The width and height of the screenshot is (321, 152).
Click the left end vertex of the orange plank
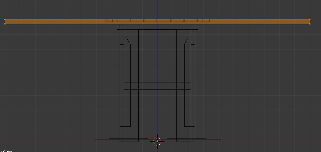(x=5, y=22)
